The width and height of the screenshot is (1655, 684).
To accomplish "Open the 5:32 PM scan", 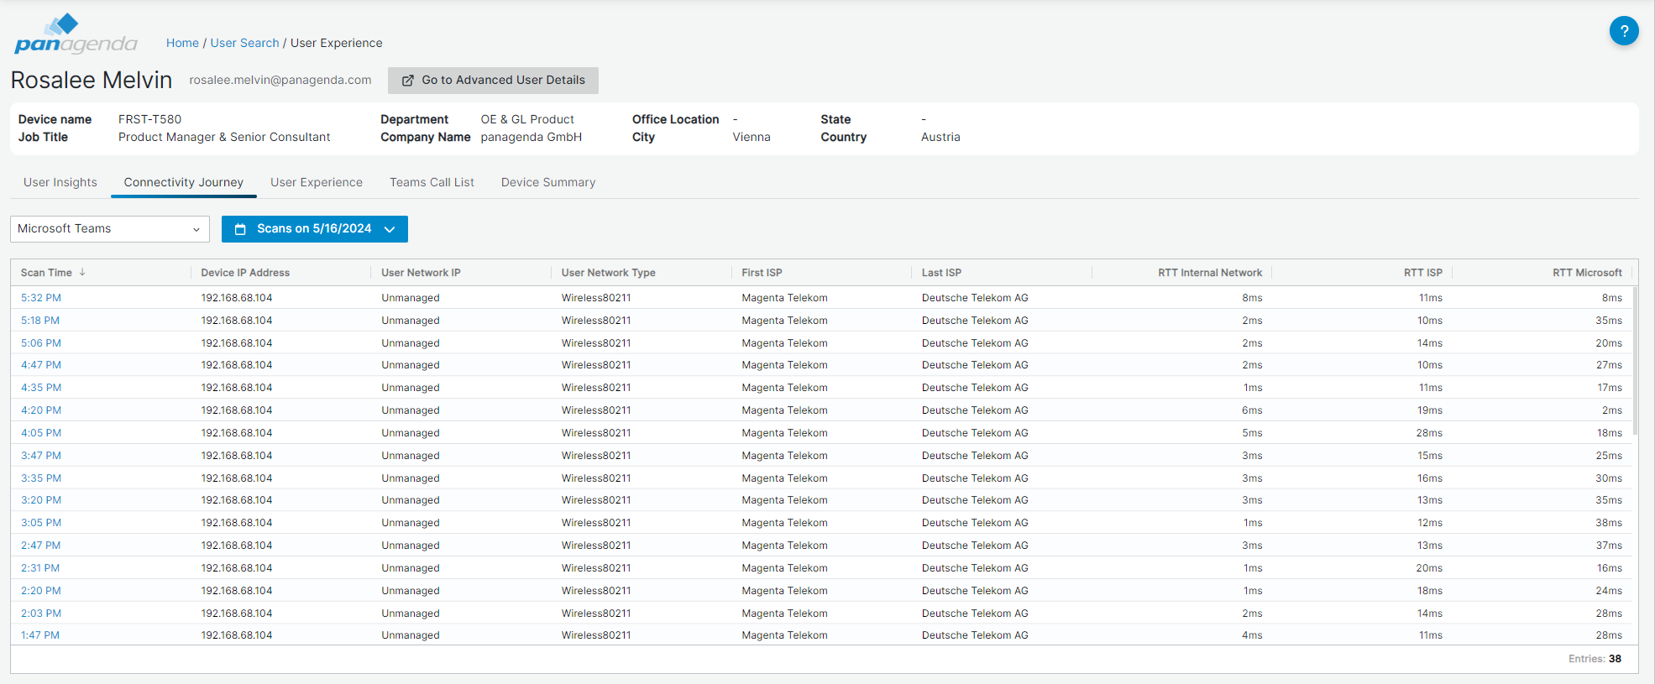I will point(41,298).
